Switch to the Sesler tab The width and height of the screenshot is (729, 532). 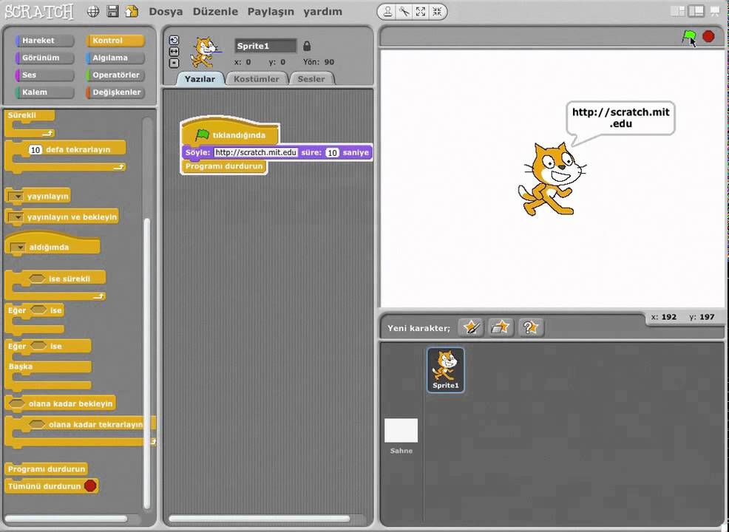(x=311, y=79)
